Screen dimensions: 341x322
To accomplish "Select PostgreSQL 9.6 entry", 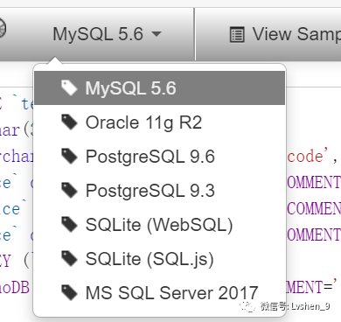I will (159, 157).
